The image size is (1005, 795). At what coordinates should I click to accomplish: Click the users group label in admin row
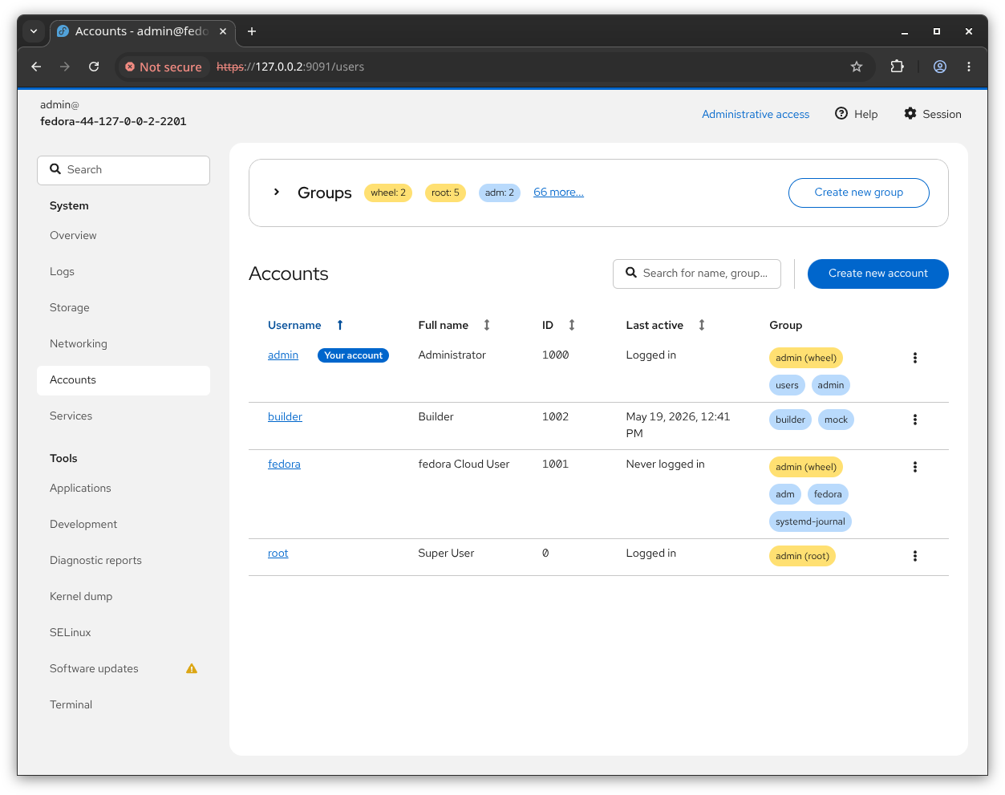787,385
